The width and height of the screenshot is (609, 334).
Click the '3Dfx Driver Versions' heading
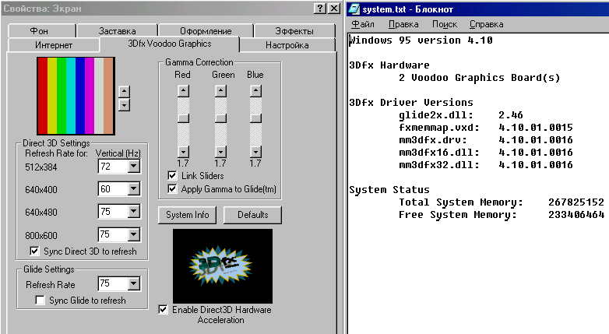pos(411,103)
